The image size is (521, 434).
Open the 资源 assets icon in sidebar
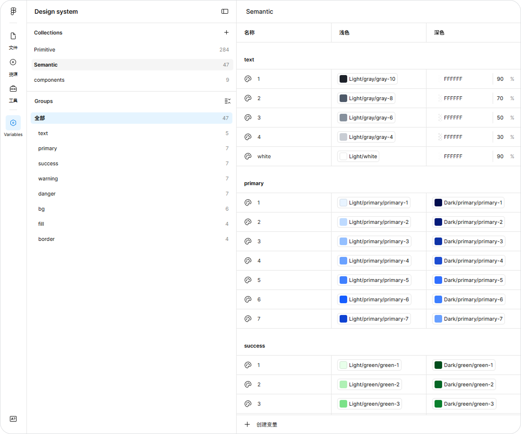[13, 62]
